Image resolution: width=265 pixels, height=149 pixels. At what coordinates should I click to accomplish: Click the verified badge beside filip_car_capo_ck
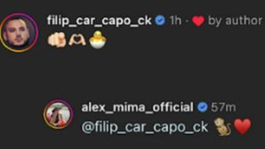tap(160, 20)
